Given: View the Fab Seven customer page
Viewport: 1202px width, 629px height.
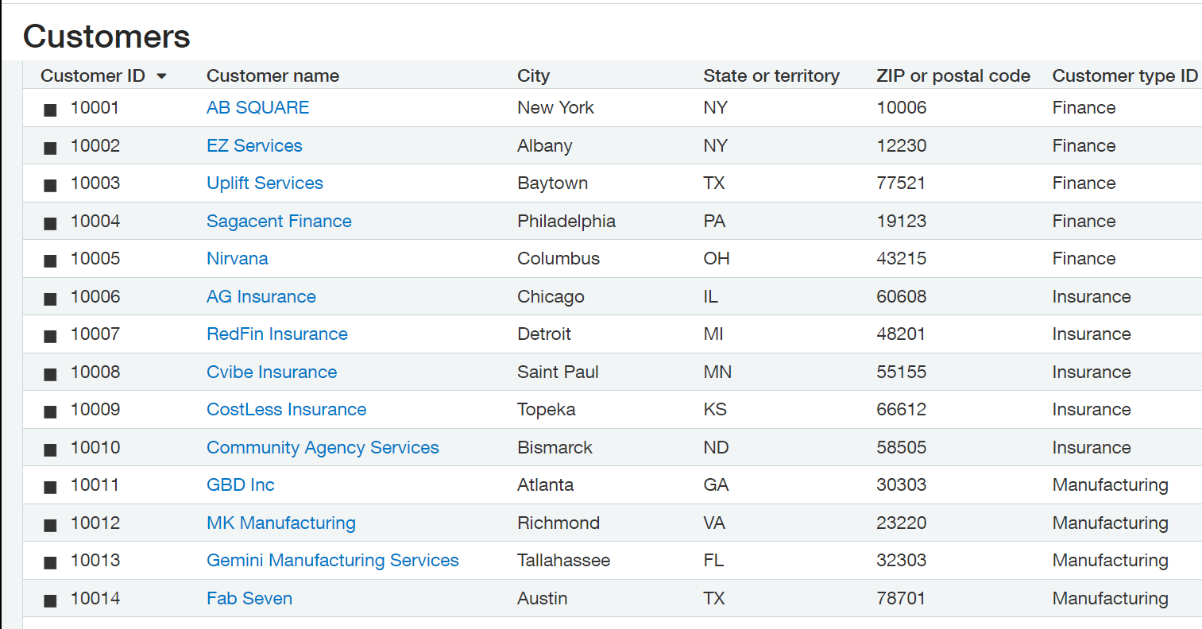Looking at the screenshot, I should [x=249, y=598].
